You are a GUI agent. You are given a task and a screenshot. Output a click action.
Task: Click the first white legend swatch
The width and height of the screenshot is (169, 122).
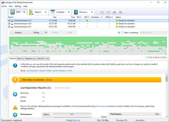(146, 58)
